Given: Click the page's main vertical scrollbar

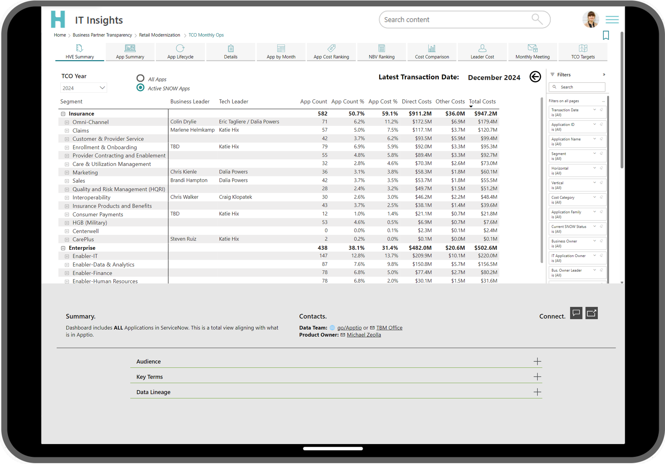Looking at the screenshot, I should click(622, 100).
